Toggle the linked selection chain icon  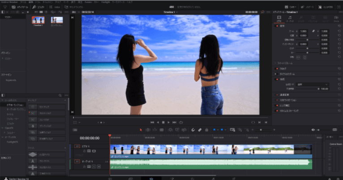tap(200, 130)
